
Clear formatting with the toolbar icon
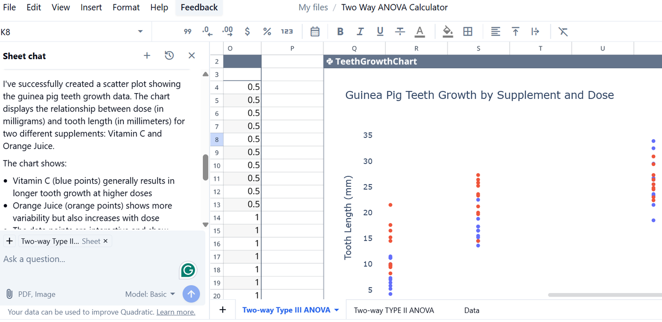click(563, 32)
